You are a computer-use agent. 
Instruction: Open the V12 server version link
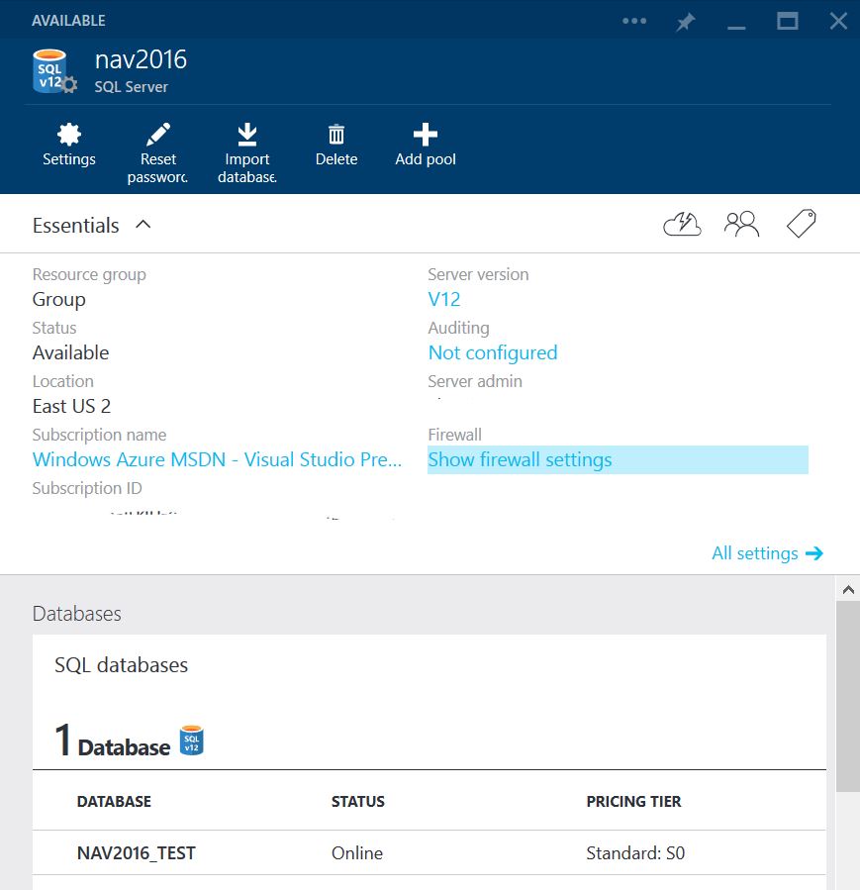444,299
